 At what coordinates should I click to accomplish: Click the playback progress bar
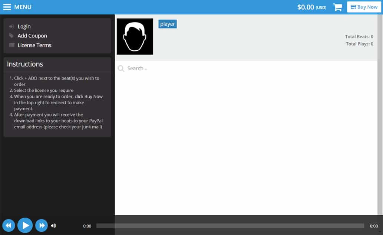tap(230, 226)
